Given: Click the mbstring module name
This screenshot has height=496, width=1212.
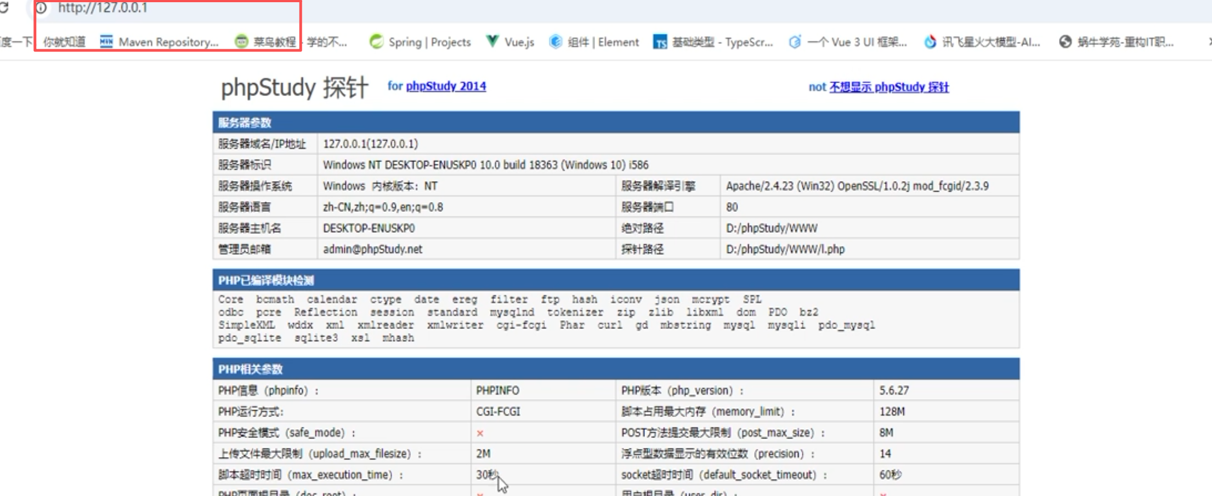Looking at the screenshot, I should pyautogui.click(x=685, y=325).
